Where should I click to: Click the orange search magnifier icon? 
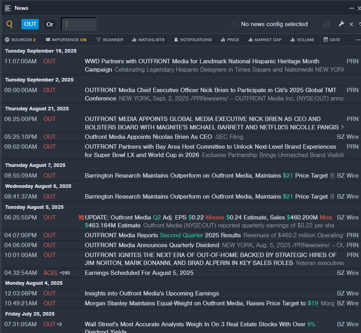[9, 25]
